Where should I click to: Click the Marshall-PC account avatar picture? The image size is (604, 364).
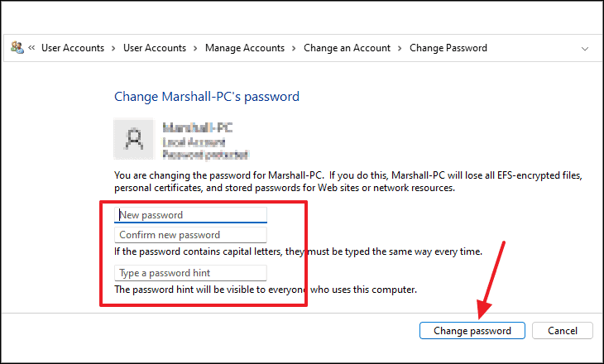coord(134,139)
